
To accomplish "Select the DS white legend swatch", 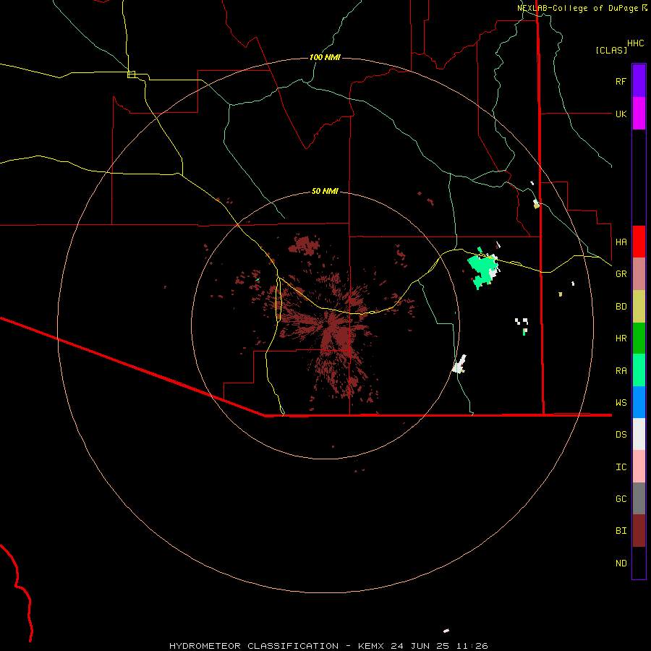I will point(639,434).
